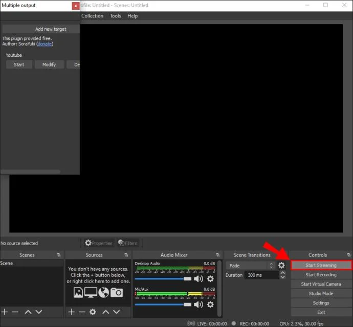Image resolution: width=353 pixels, height=327 pixels.
Task: Increase transition duration with up arrow
Action: (x=283, y=273)
